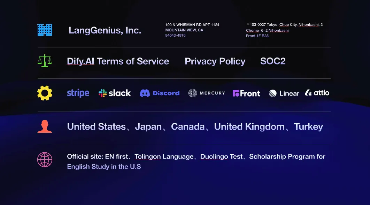The height and width of the screenshot is (205, 370).
Task: Click the Discord logo
Action: click(160, 93)
